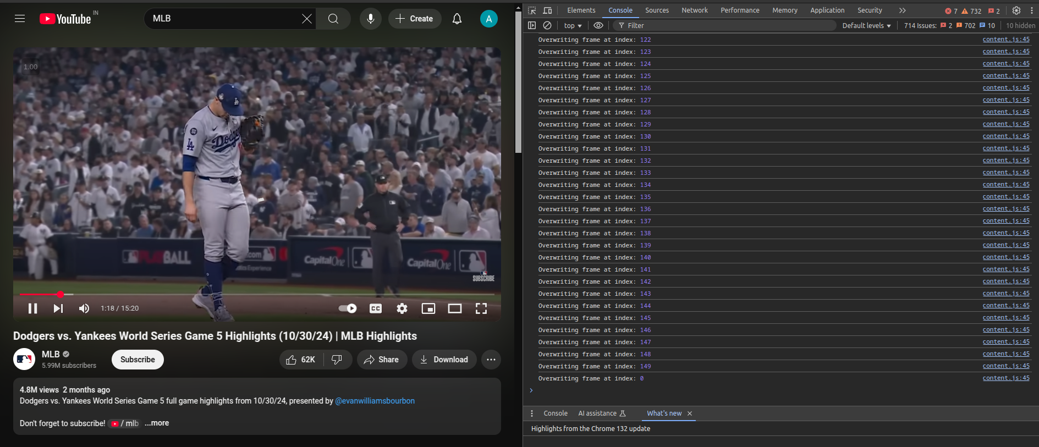The width and height of the screenshot is (1039, 447).
Task: Activate the DevTools inspect element picker
Action: [532, 10]
